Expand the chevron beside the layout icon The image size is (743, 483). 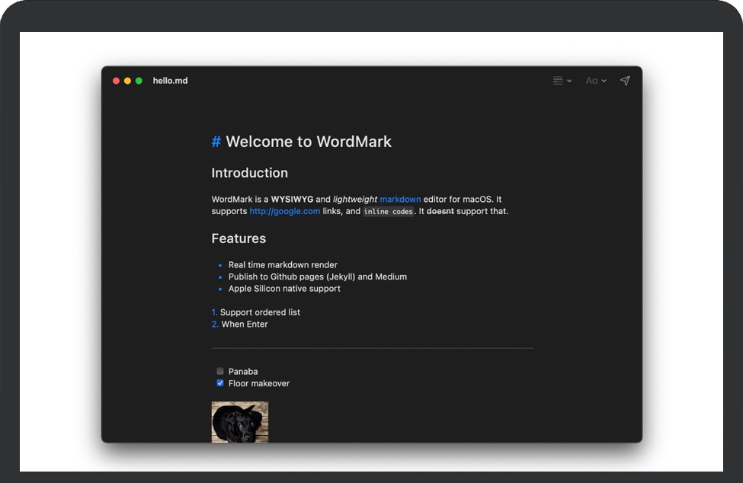569,81
